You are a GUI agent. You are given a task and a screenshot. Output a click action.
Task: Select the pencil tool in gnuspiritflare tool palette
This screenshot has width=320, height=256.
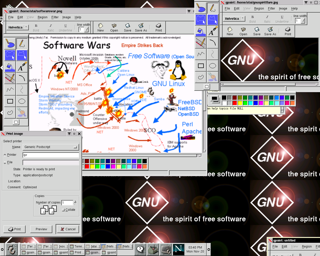(212, 8)
